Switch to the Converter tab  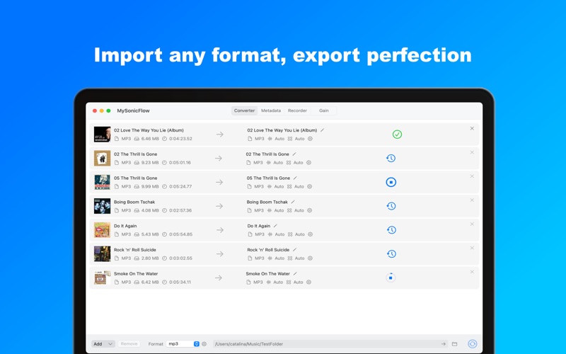click(244, 110)
